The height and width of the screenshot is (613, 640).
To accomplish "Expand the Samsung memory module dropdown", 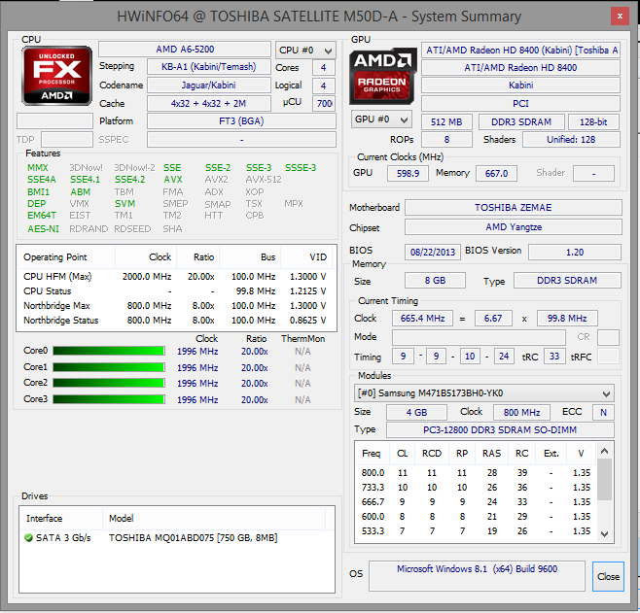I will point(484,393).
